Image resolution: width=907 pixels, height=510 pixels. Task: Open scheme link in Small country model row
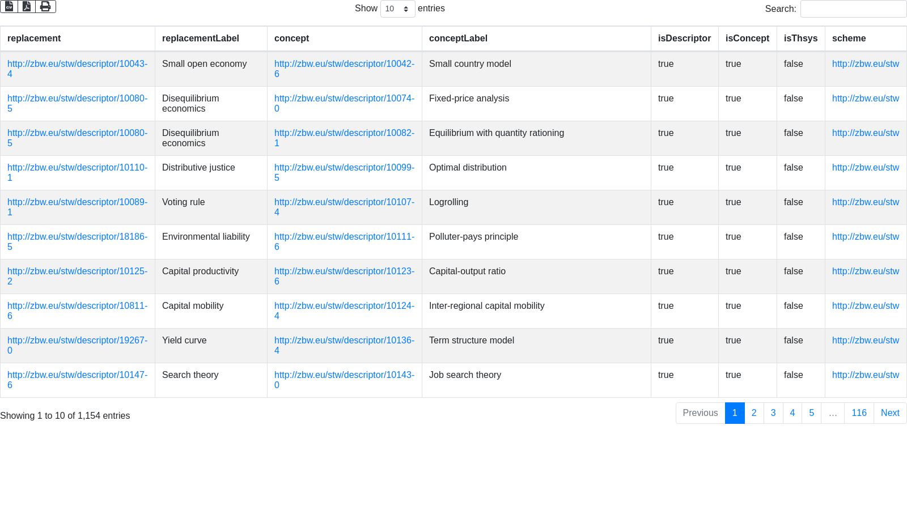point(865,64)
